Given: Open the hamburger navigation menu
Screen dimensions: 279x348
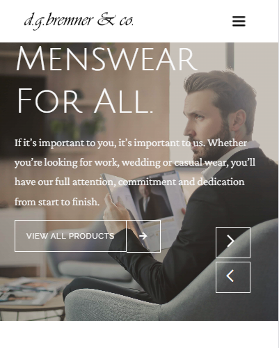Looking at the screenshot, I should pyautogui.click(x=239, y=21).
